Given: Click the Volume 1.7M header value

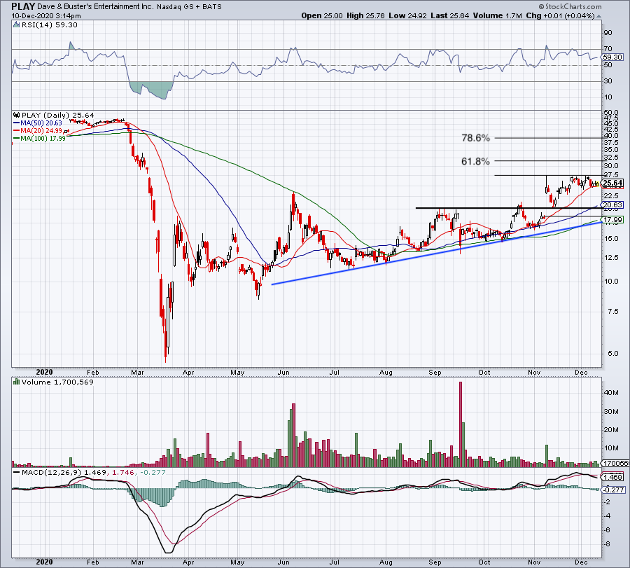Looking at the screenshot, I should tap(498, 15).
